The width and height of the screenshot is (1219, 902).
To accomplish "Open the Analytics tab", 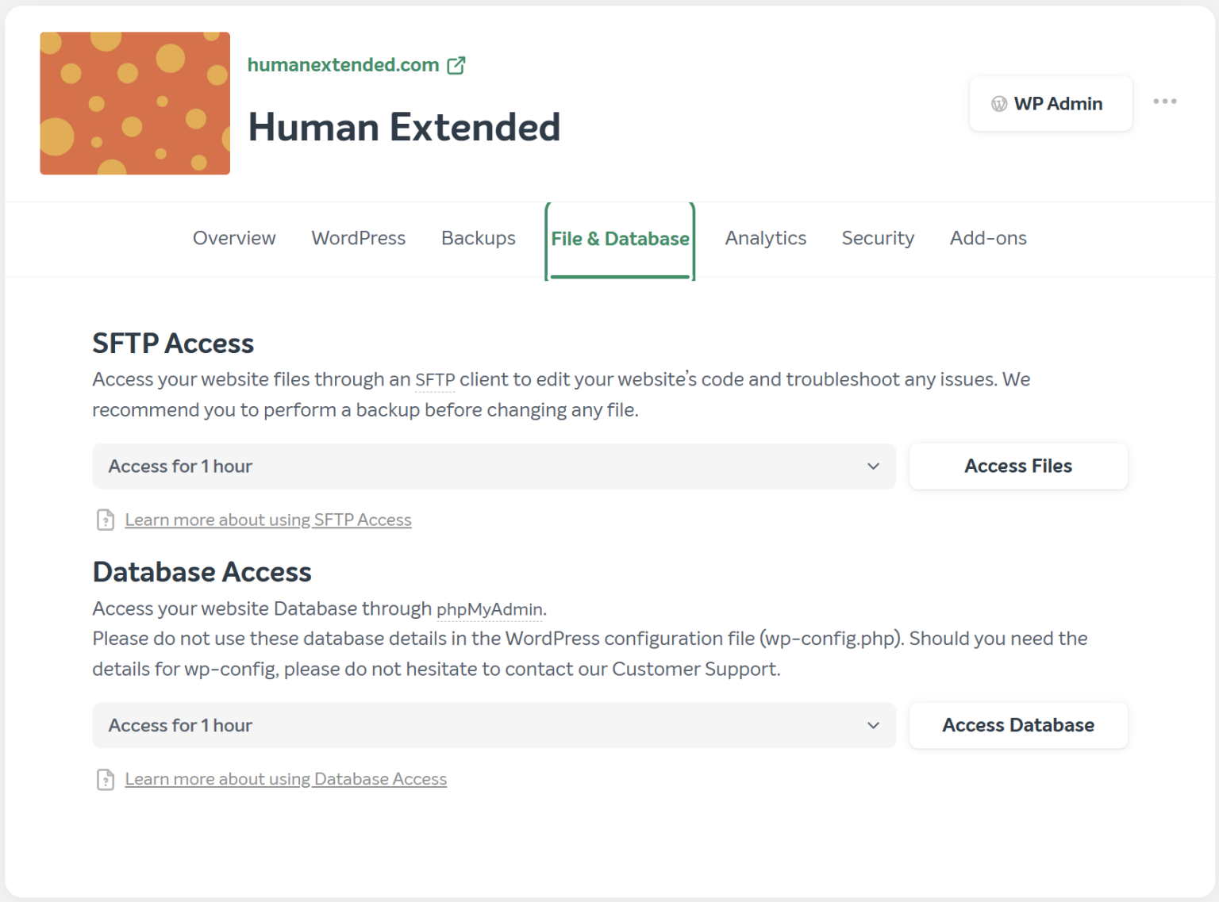I will click(x=765, y=238).
